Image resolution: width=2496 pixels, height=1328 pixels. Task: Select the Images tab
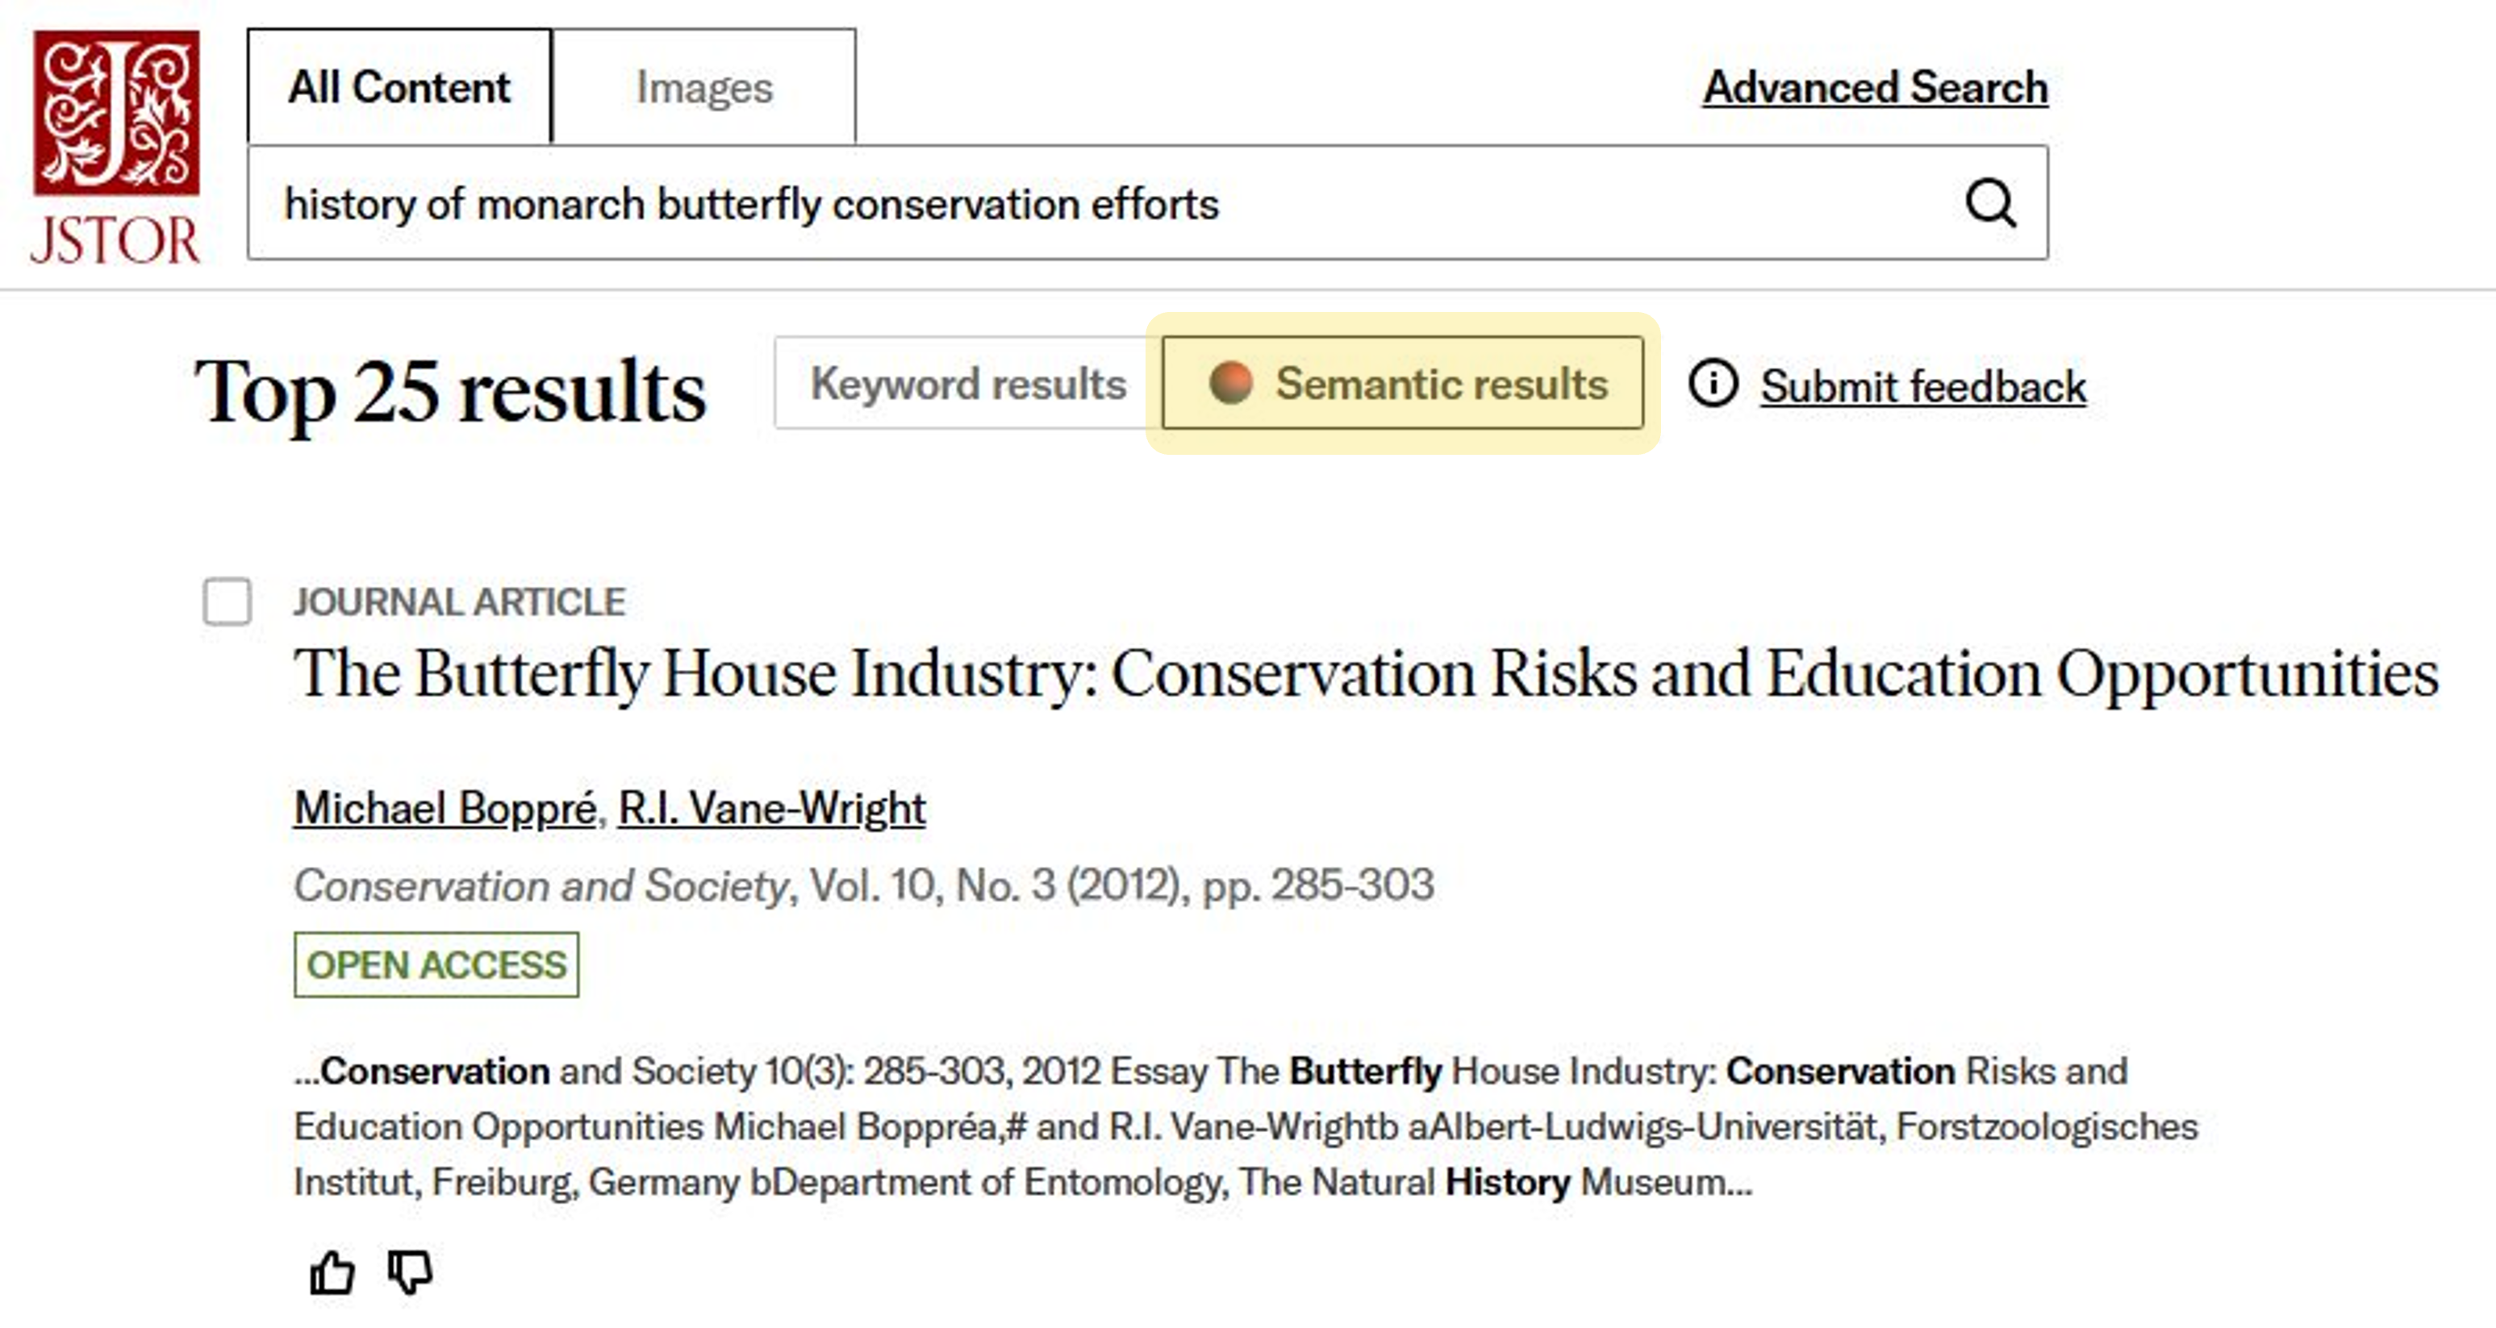[x=704, y=87]
